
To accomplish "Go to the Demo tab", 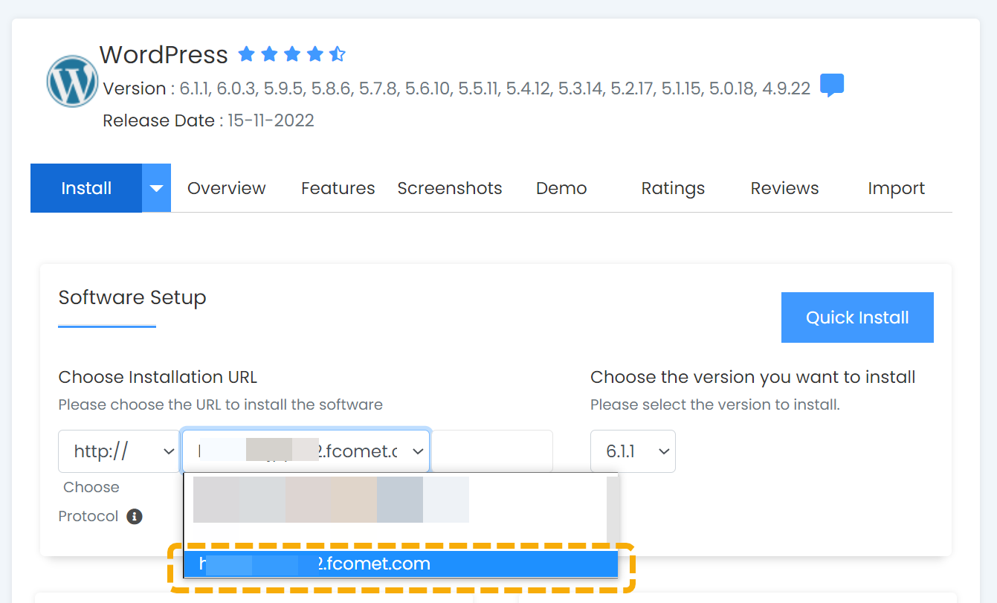I will [x=561, y=188].
